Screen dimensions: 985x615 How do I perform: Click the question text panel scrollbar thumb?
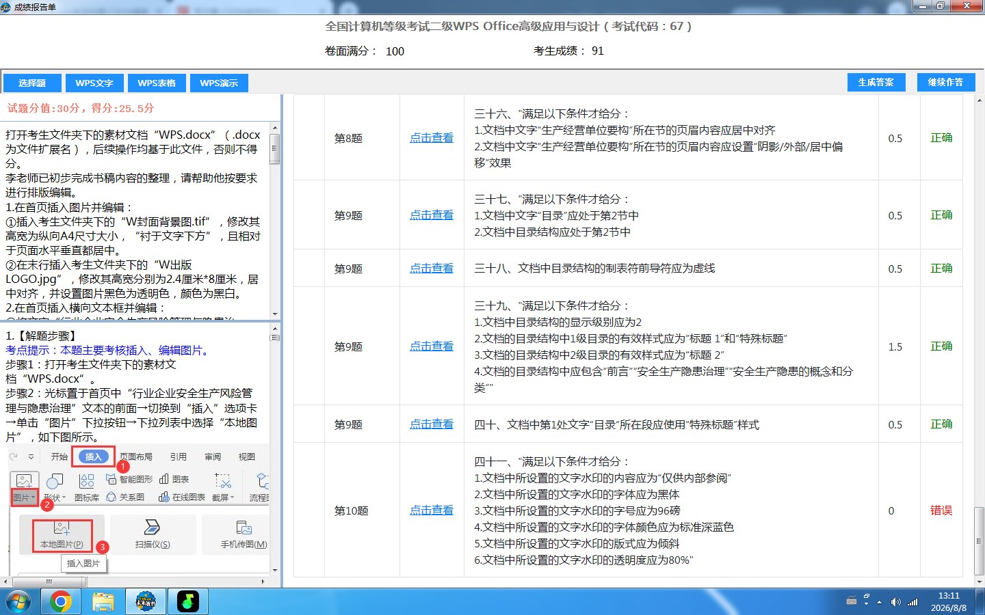pyautogui.click(x=275, y=148)
